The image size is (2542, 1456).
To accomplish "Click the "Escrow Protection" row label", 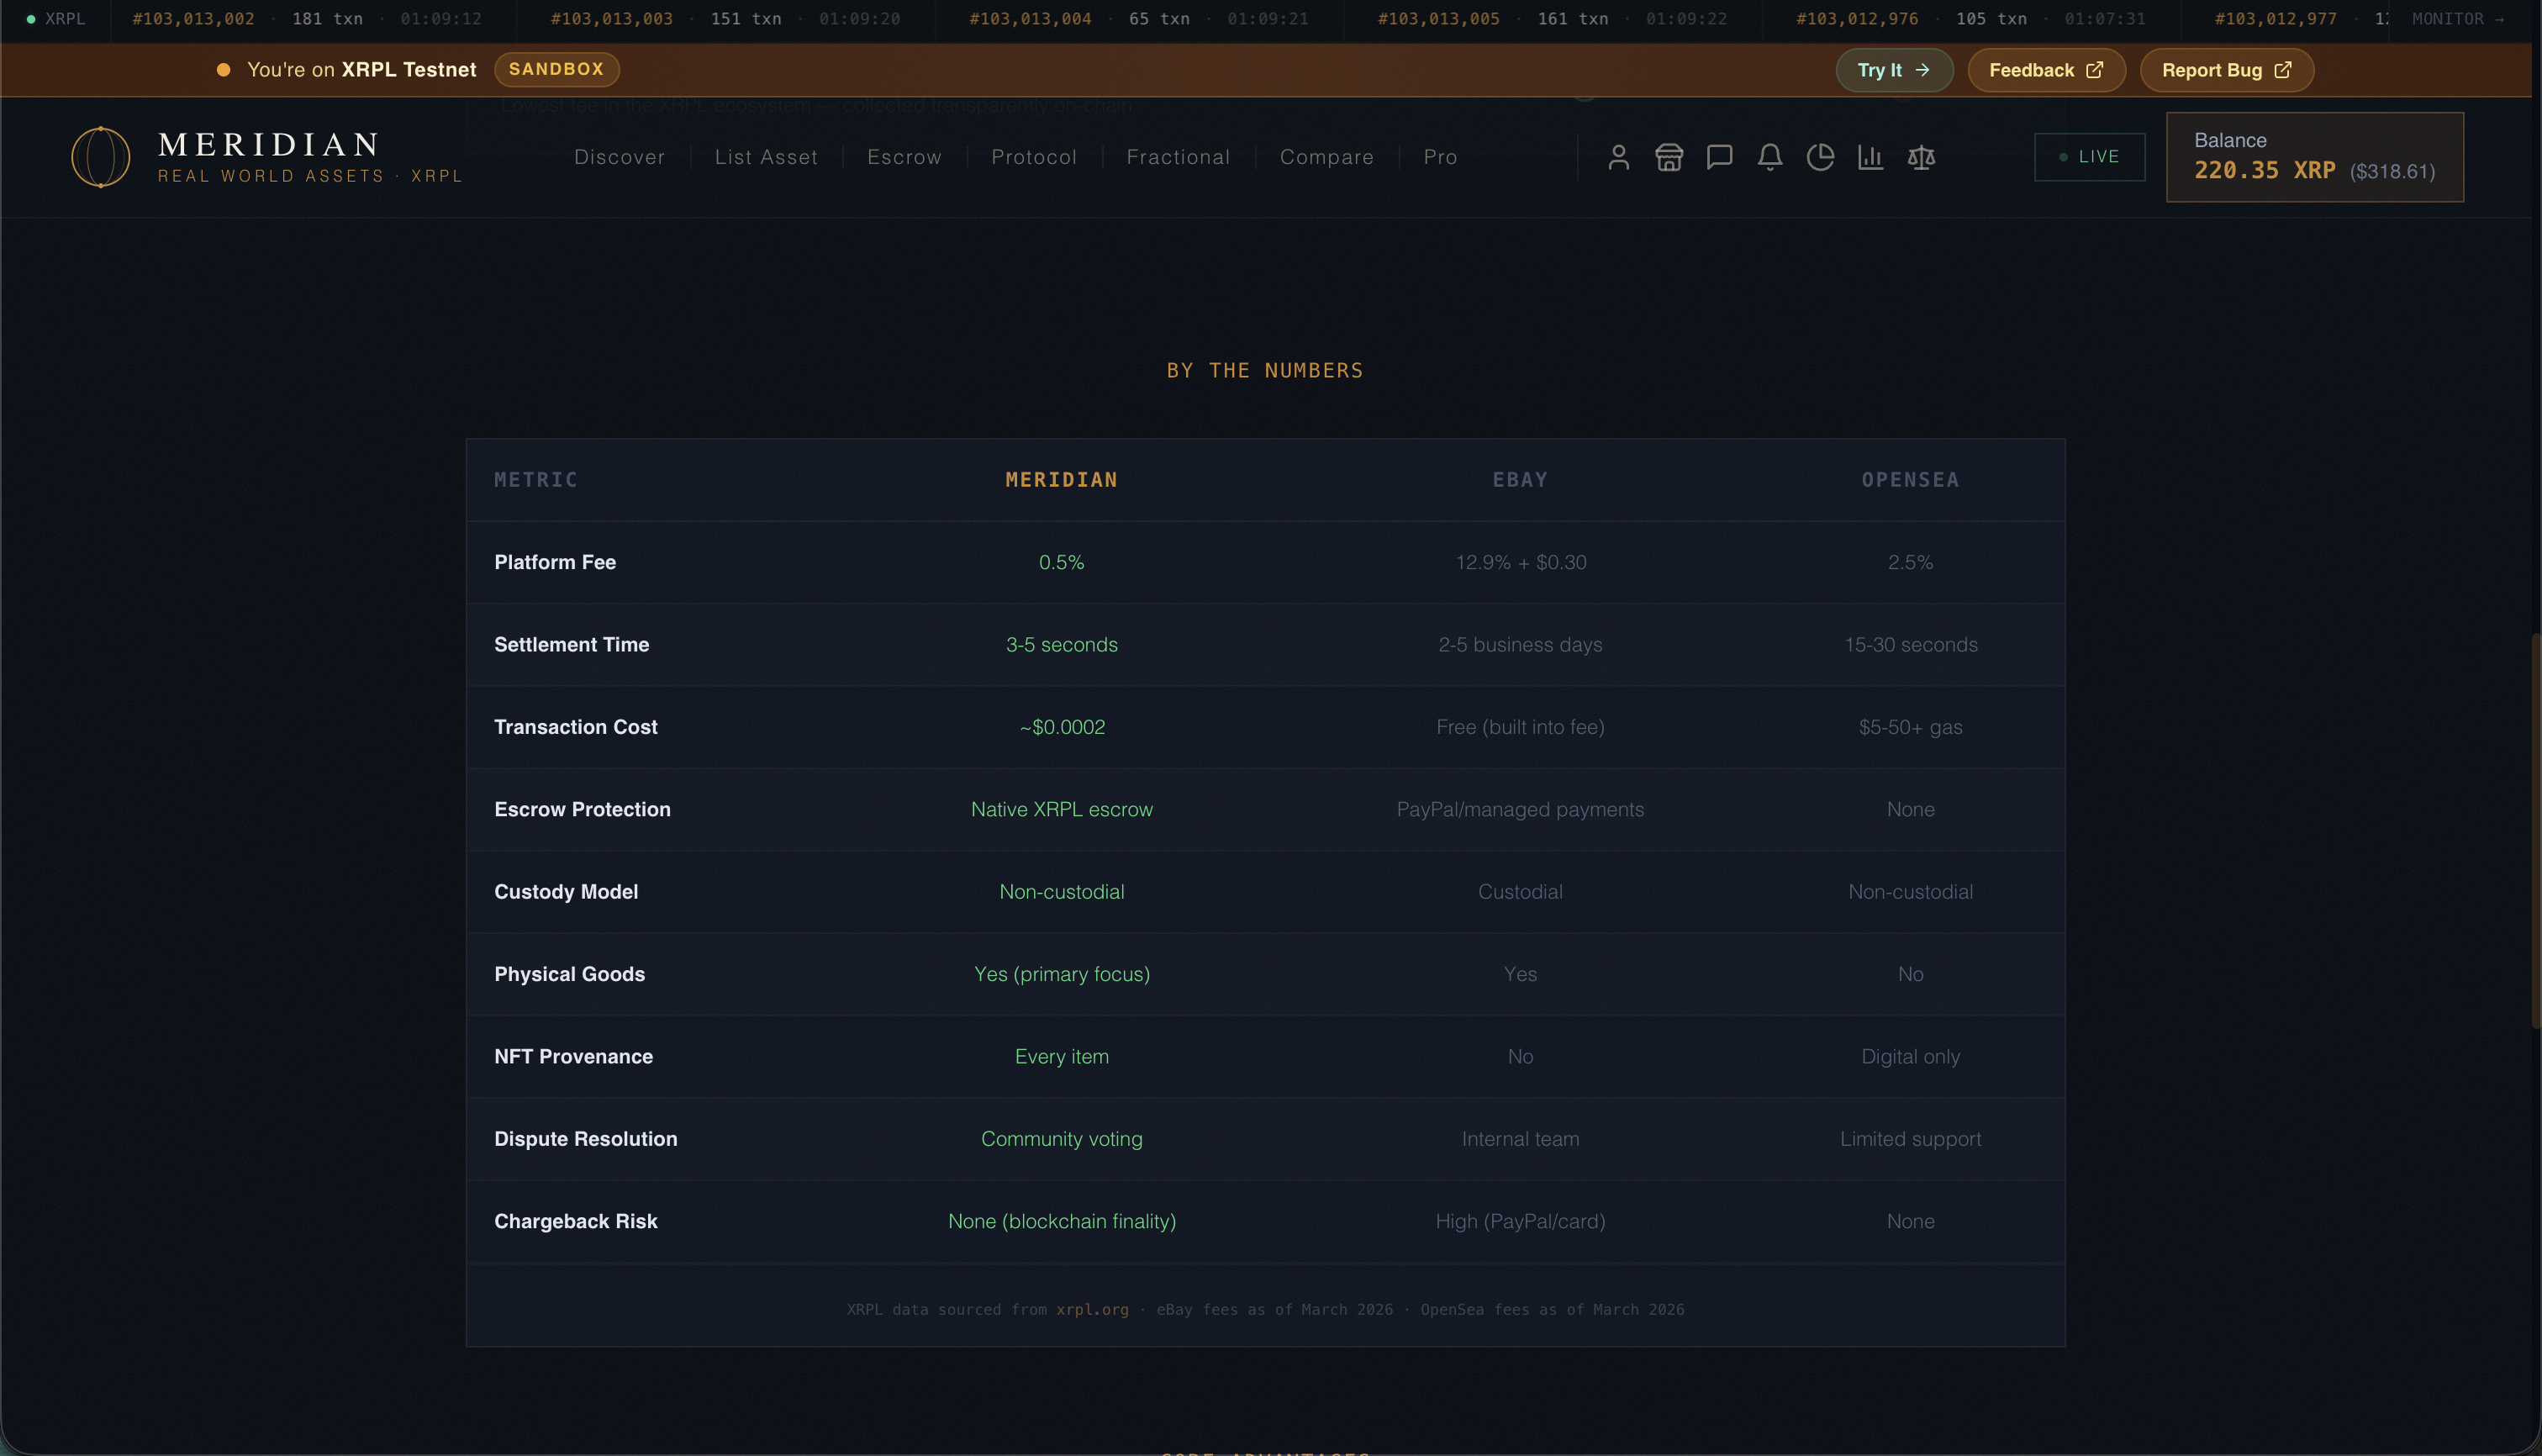I will [582, 810].
